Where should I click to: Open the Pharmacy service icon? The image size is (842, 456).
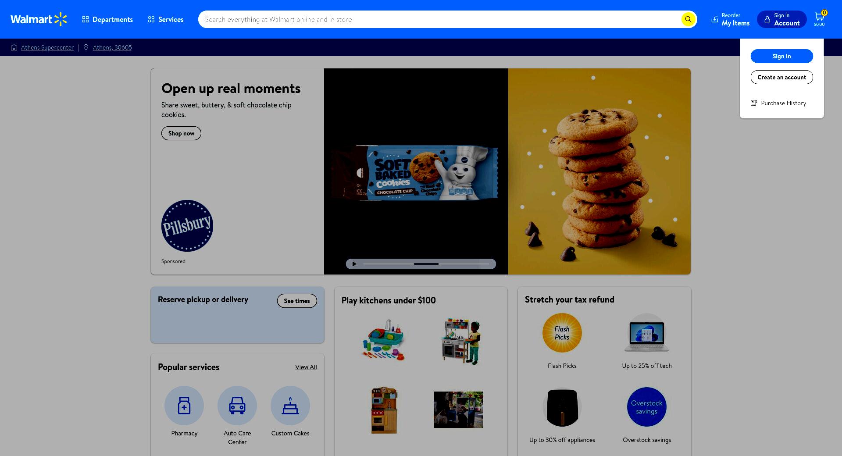point(184,406)
